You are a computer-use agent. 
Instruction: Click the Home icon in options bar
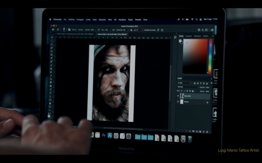point(53,30)
